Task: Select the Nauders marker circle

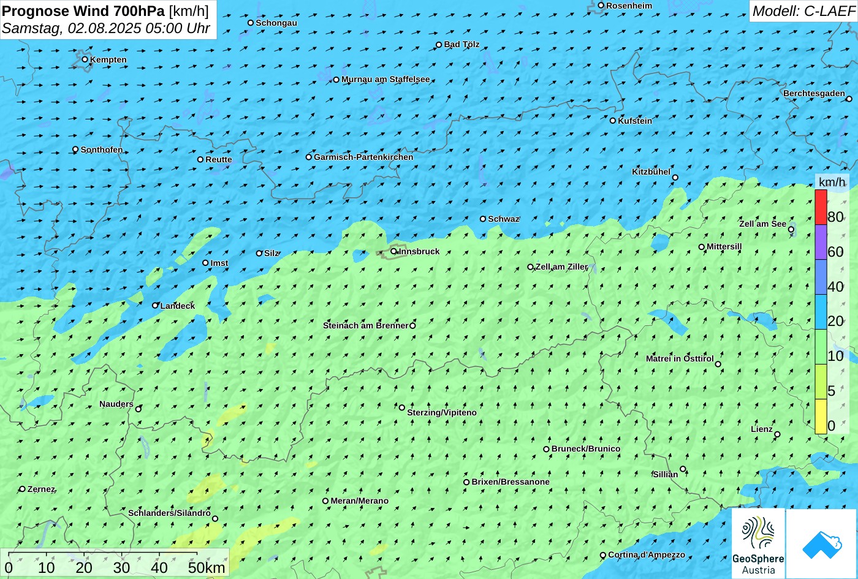Action: (139, 409)
